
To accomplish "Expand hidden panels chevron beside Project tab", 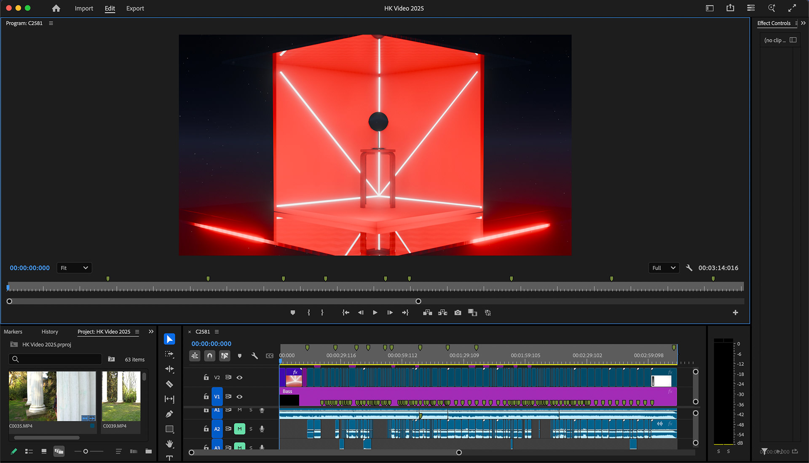I will (151, 332).
